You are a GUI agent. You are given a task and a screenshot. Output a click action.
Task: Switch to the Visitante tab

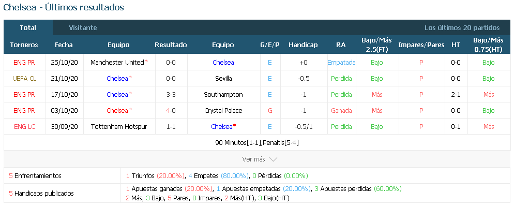pyautogui.click(x=83, y=27)
